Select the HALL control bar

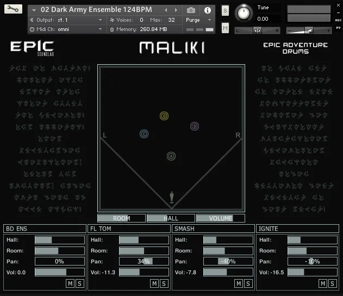[x=171, y=218]
